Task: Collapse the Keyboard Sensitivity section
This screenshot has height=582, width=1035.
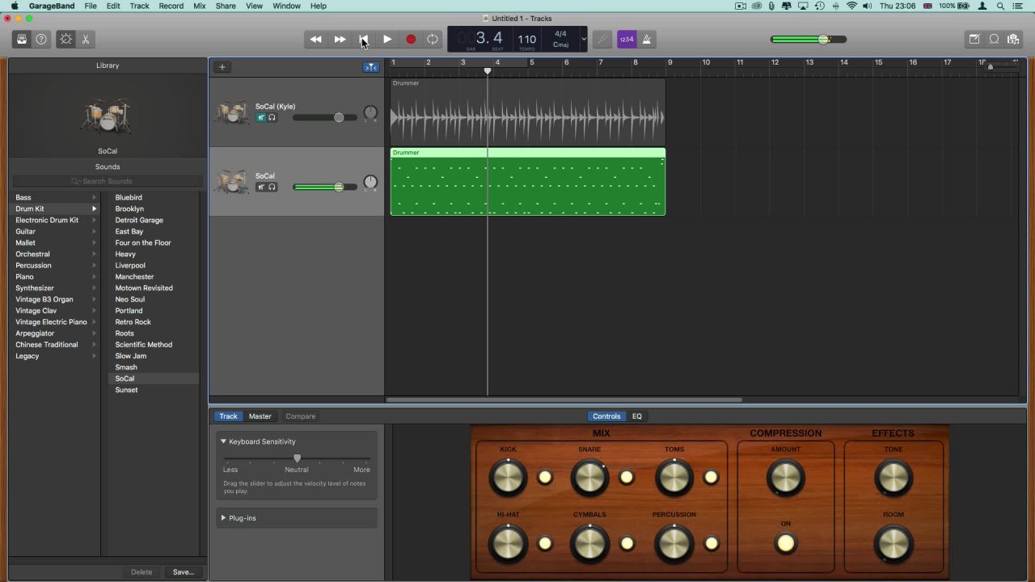Action: click(x=224, y=441)
